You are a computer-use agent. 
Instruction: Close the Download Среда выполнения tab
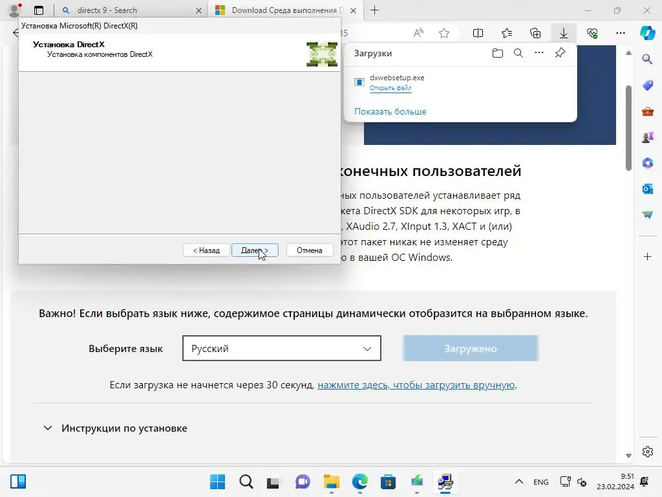pyautogui.click(x=354, y=10)
